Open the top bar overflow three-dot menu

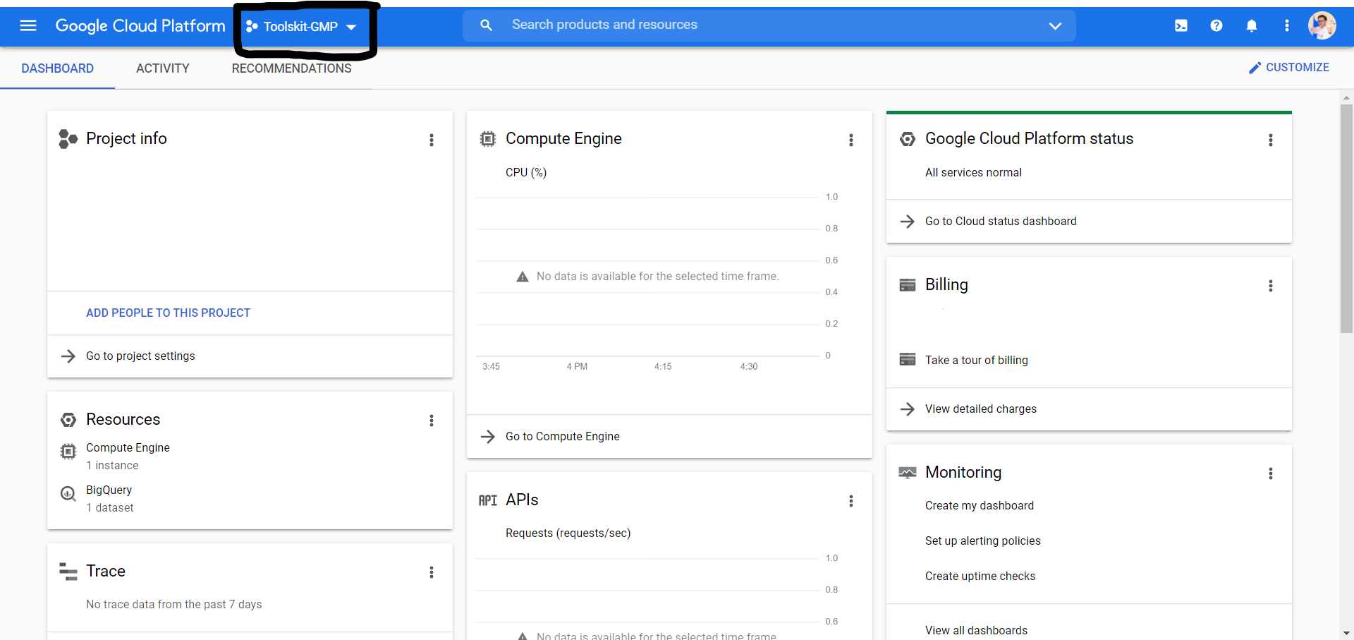tap(1287, 25)
